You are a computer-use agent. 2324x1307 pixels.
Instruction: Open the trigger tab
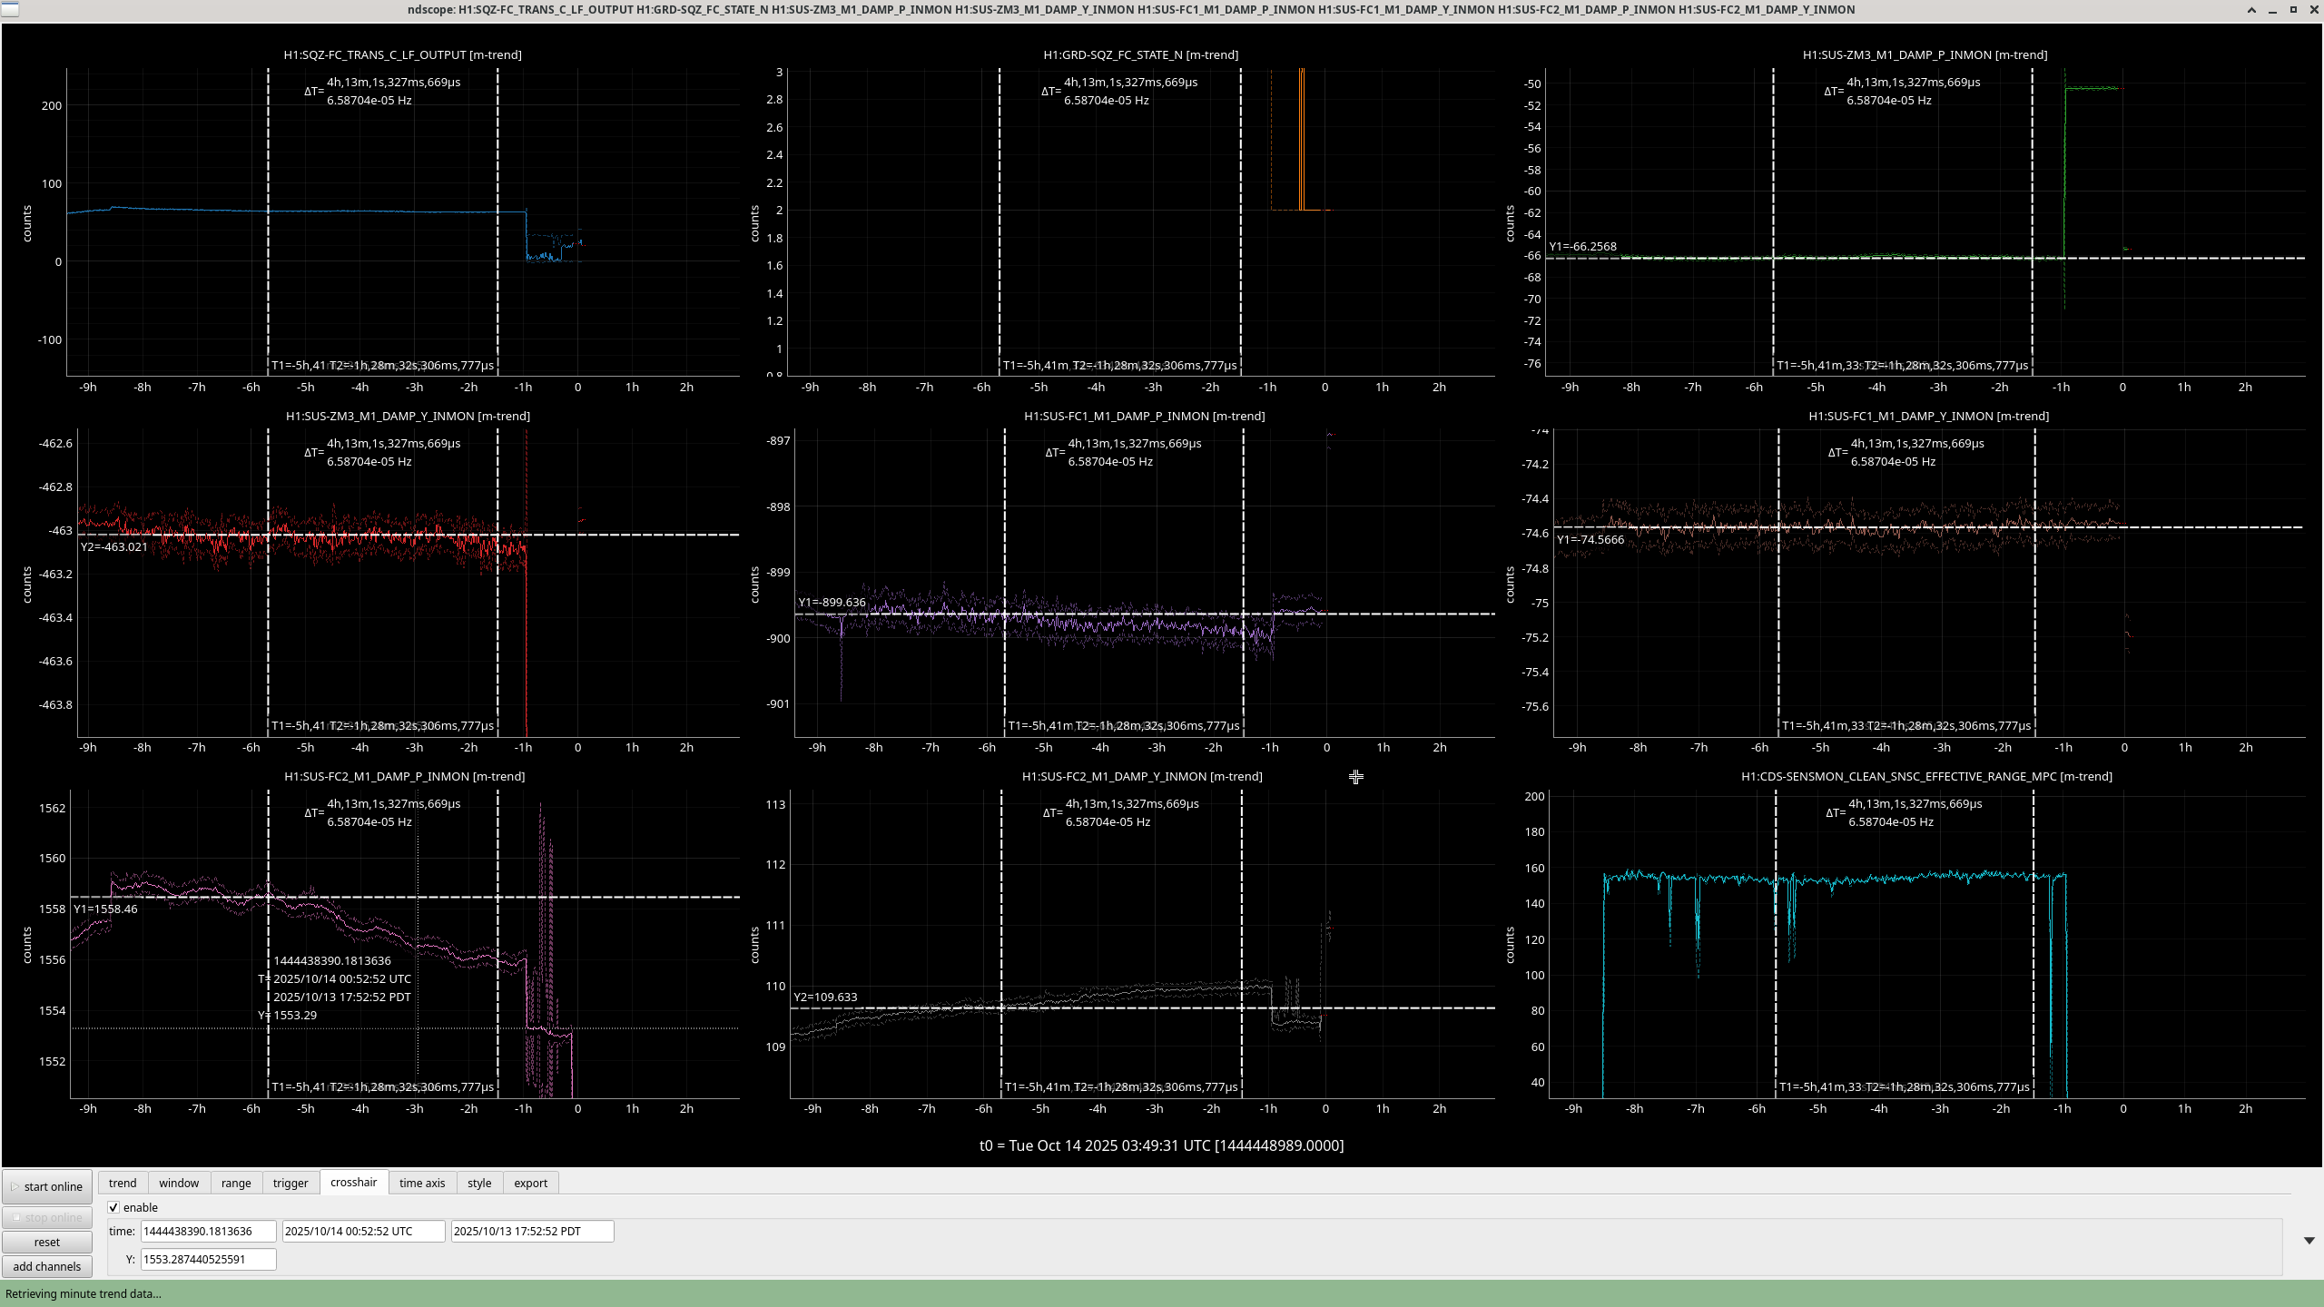[290, 1183]
